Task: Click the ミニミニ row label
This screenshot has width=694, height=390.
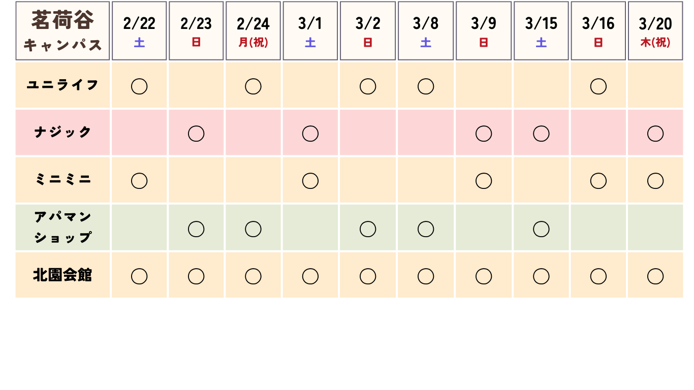Action: coord(62,180)
